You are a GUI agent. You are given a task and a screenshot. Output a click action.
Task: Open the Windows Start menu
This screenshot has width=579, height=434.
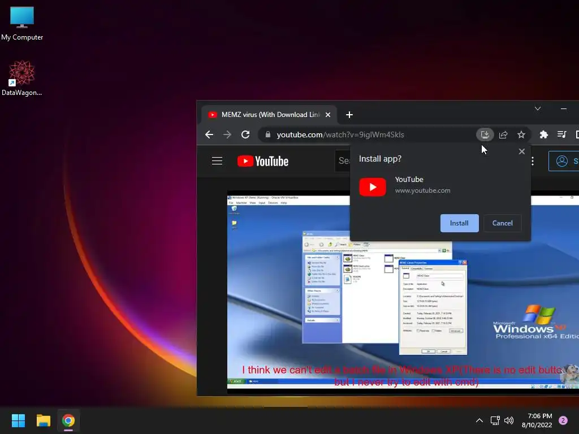click(x=18, y=420)
